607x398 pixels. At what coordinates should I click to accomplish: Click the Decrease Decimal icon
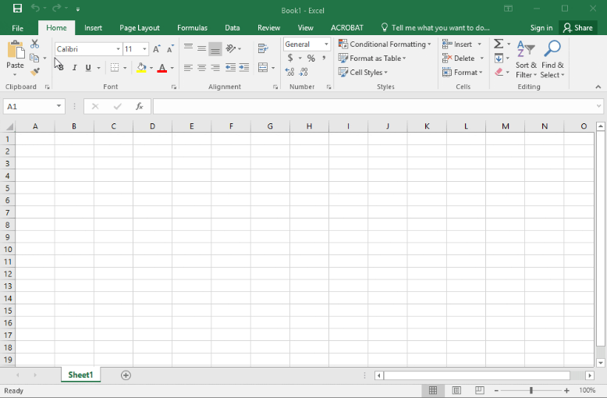tap(303, 72)
